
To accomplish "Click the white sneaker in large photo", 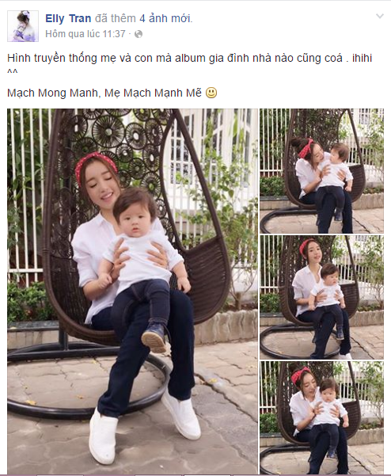I will pyautogui.click(x=103, y=437).
